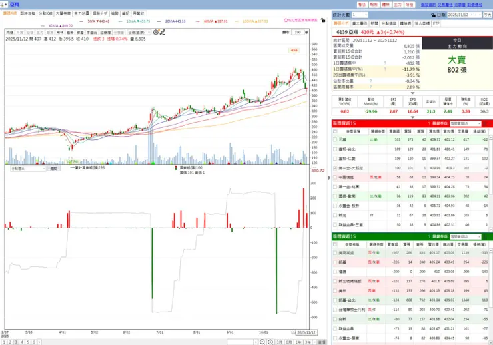The width and height of the screenshot is (493, 345).
Task: Switch to the 主力地圖 tab
Action: coord(81,13)
